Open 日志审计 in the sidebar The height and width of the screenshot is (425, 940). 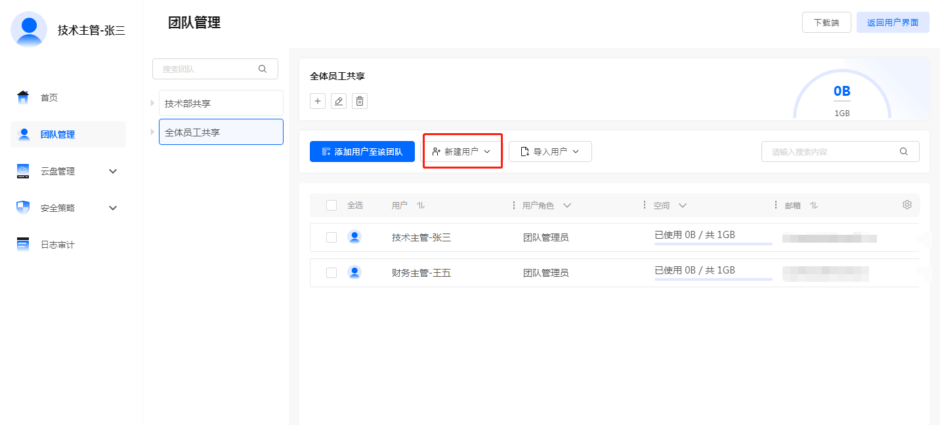58,245
